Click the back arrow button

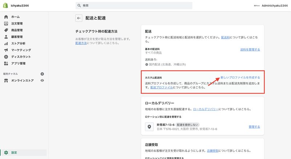[79, 18]
